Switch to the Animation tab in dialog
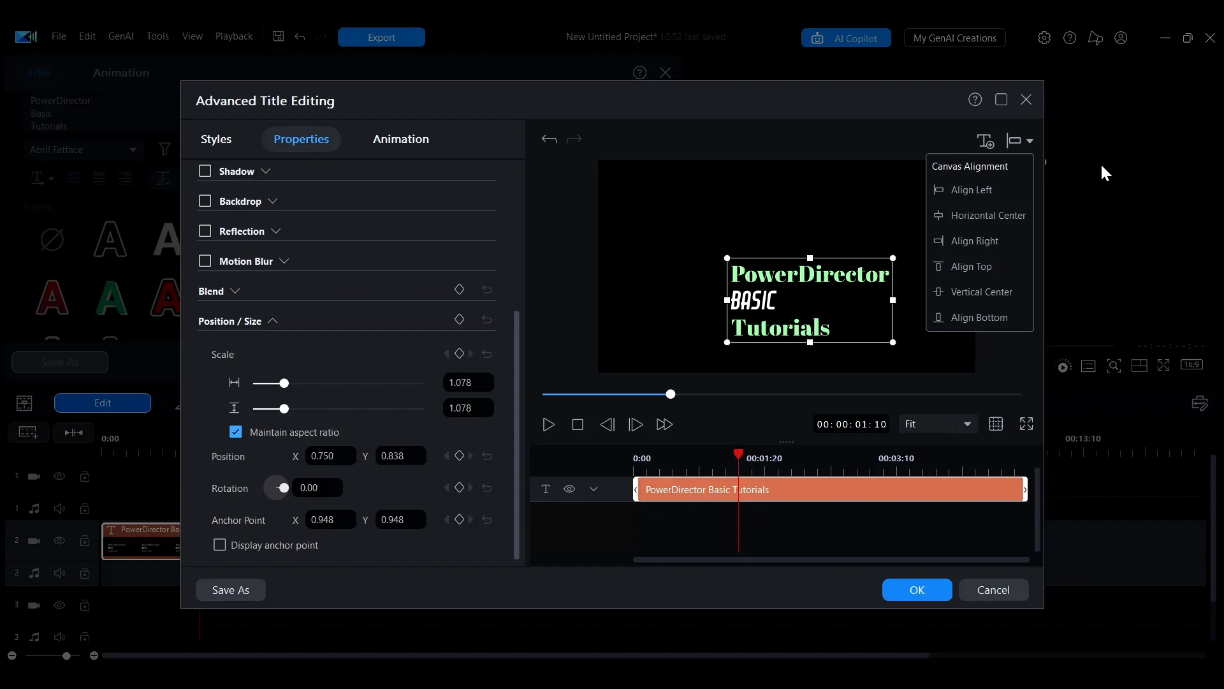The width and height of the screenshot is (1224, 689). click(x=401, y=139)
